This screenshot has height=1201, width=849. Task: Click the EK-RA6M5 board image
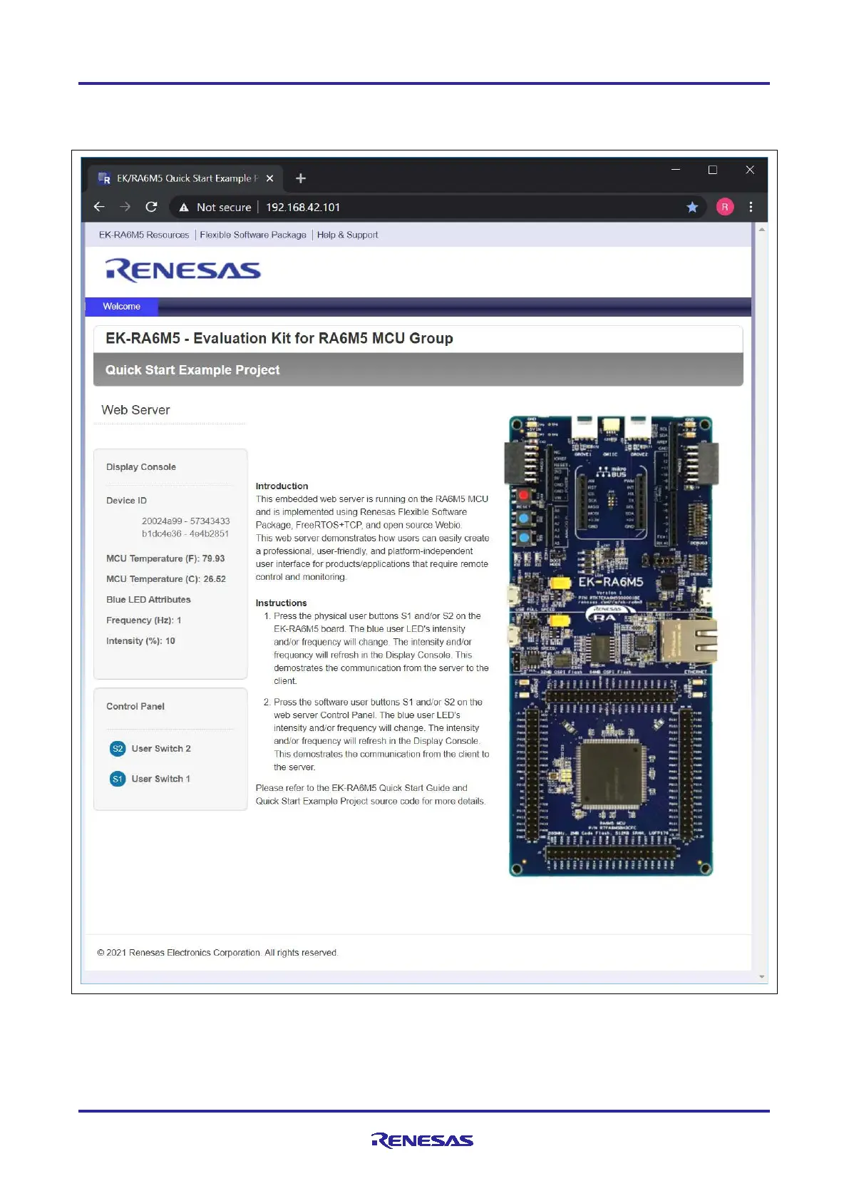[x=611, y=645]
